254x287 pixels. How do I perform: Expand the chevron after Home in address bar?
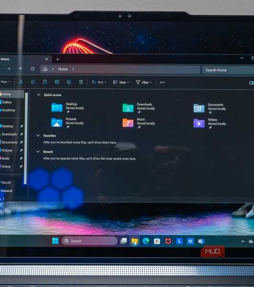[73, 69]
